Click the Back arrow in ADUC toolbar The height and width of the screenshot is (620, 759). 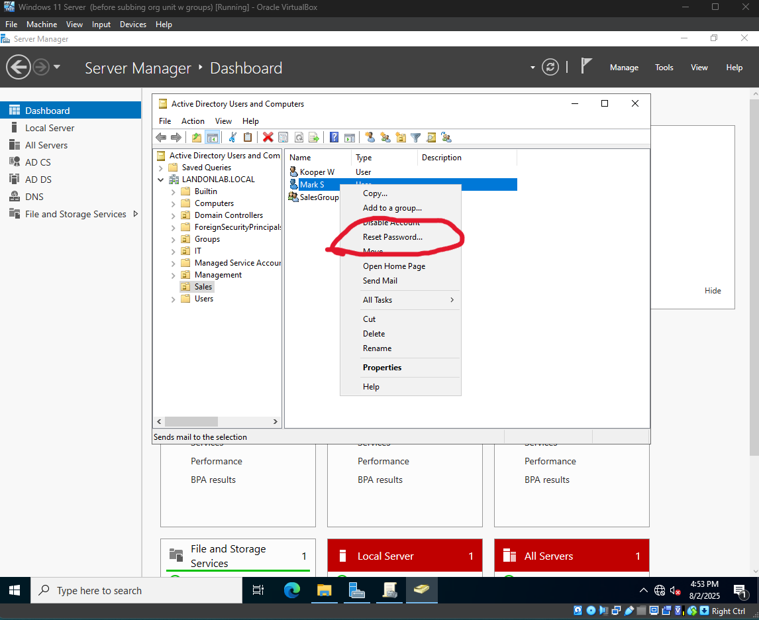(161, 138)
